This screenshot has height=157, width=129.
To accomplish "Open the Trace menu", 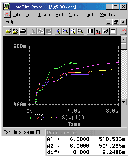I will (x=44, y=15).
